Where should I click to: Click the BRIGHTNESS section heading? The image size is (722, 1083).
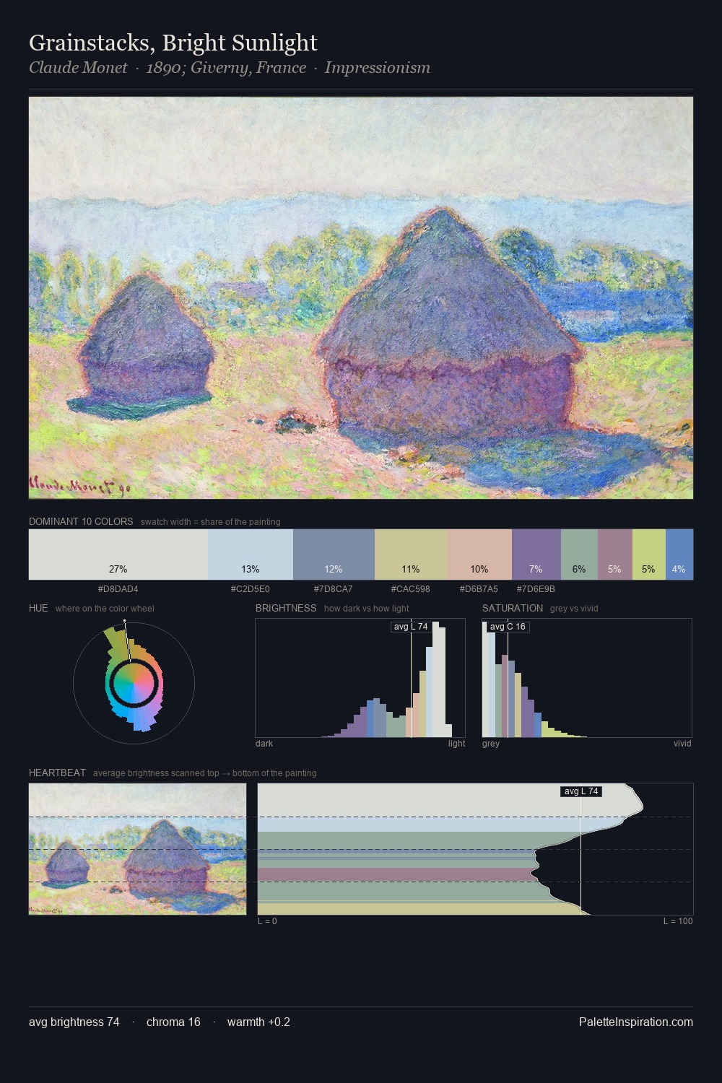[x=286, y=608]
